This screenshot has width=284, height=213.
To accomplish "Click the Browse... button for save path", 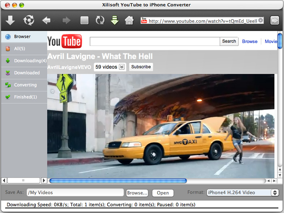I will (x=137, y=193).
